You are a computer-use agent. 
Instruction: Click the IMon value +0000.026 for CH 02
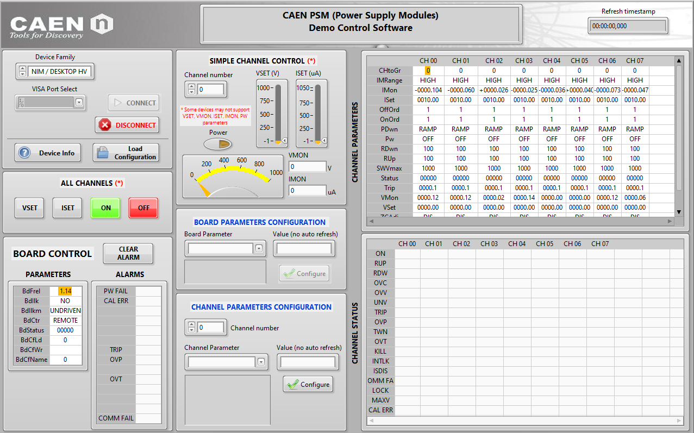click(493, 90)
